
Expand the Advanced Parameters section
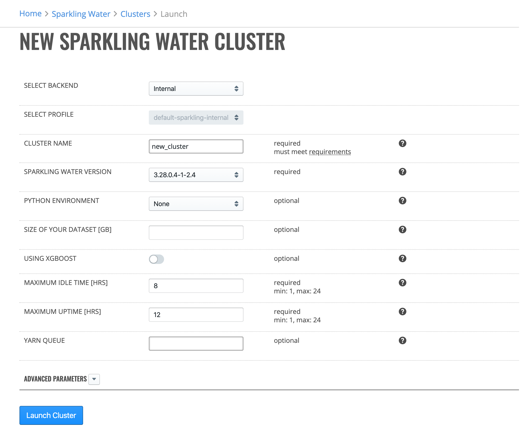pyautogui.click(x=94, y=379)
